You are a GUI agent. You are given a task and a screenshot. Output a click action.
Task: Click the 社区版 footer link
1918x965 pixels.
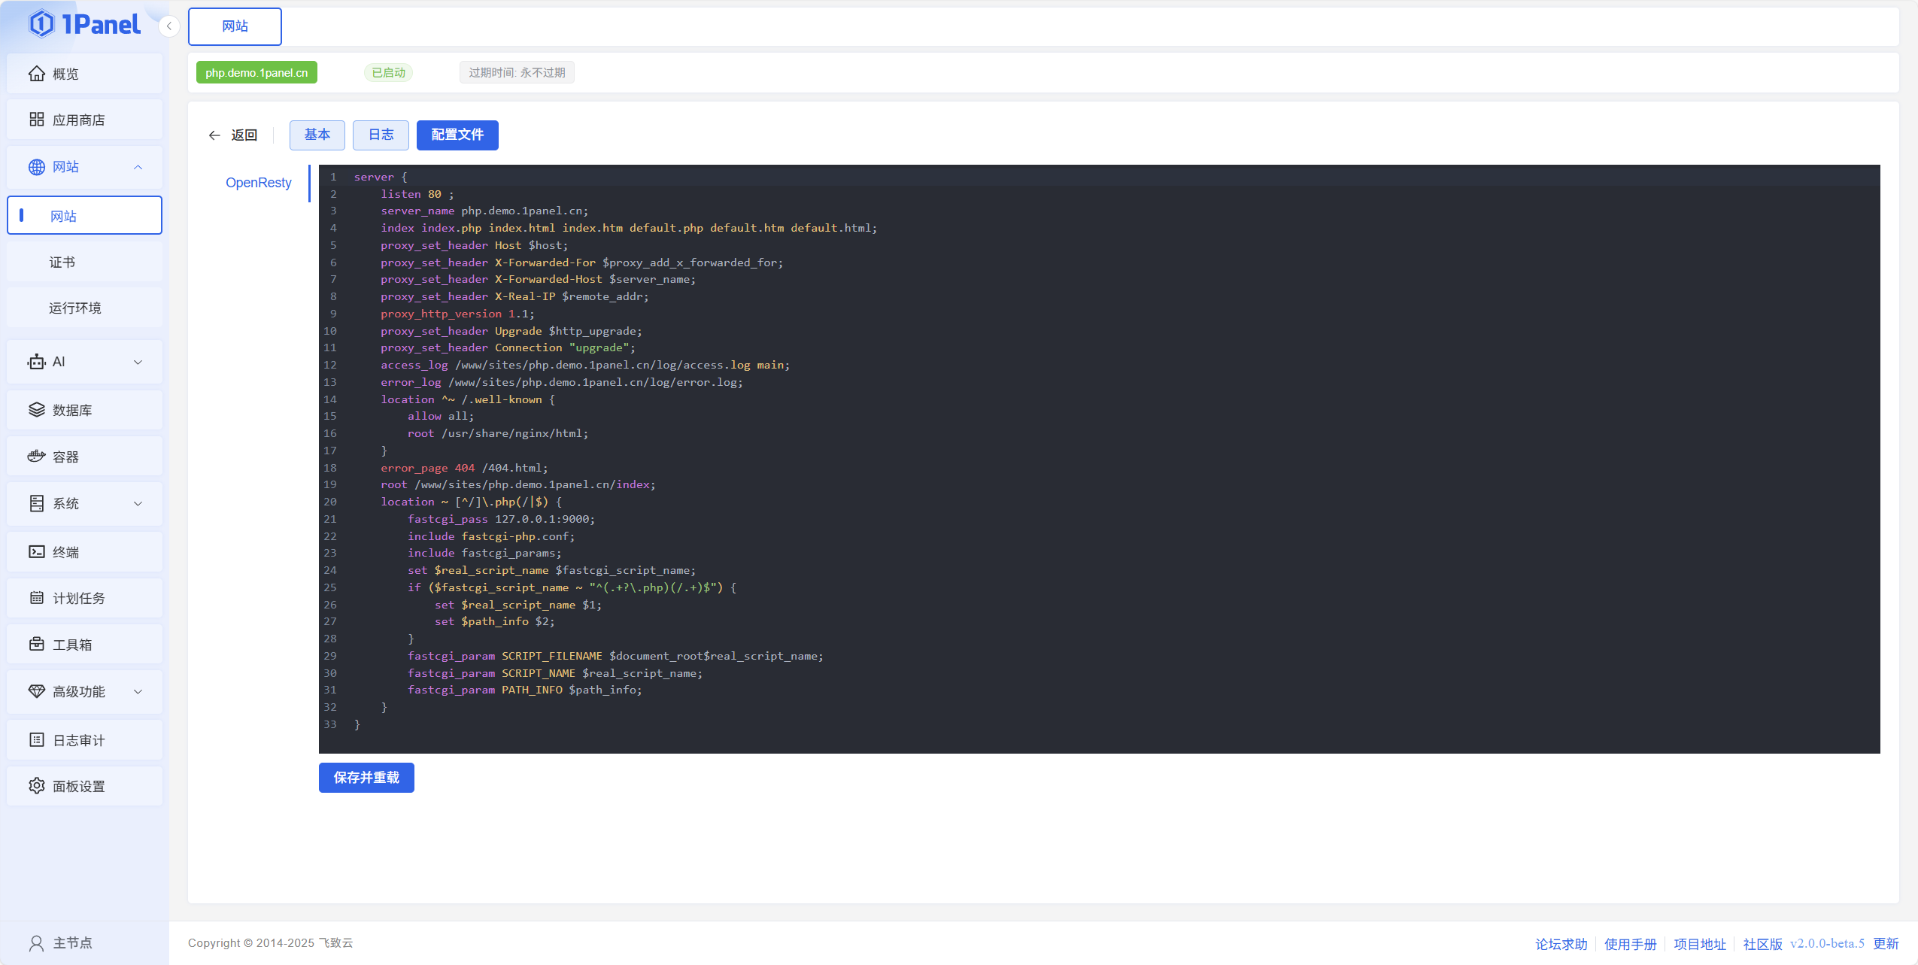pos(1763,944)
